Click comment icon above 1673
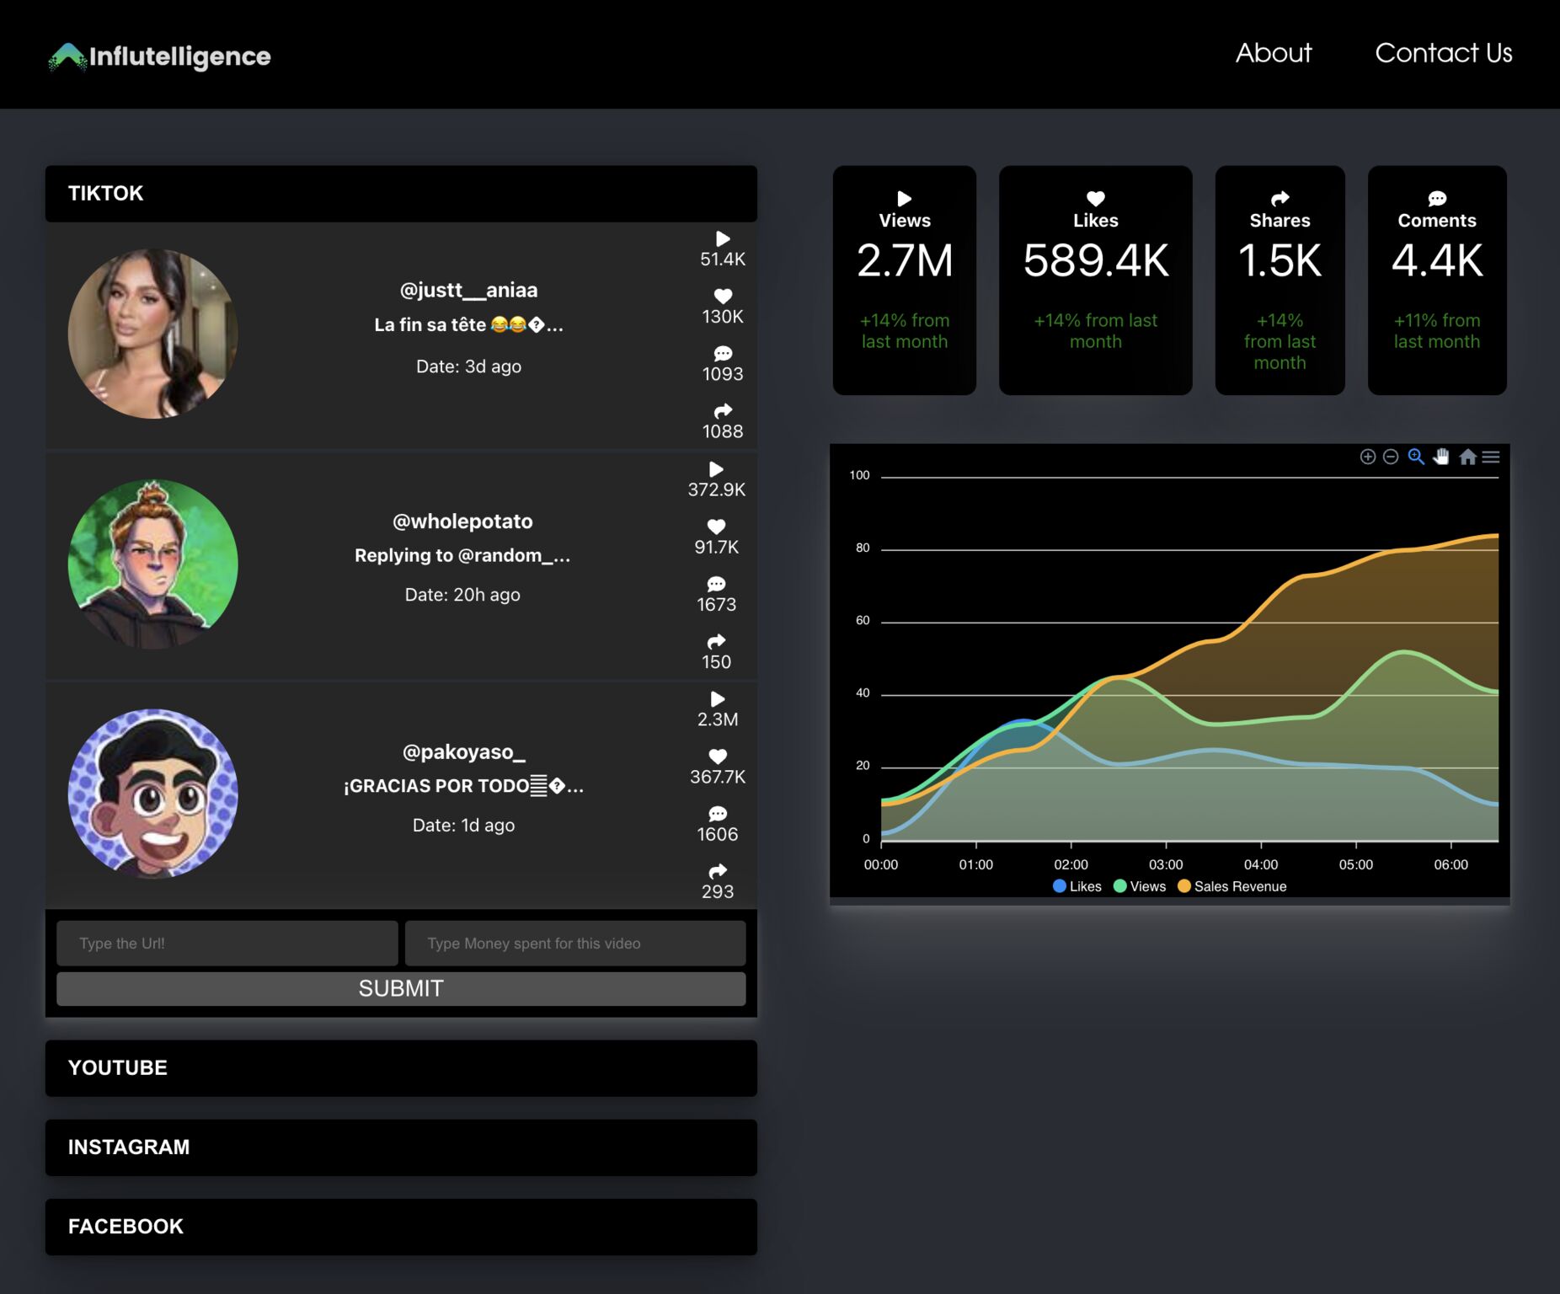1560x1294 pixels. click(716, 584)
